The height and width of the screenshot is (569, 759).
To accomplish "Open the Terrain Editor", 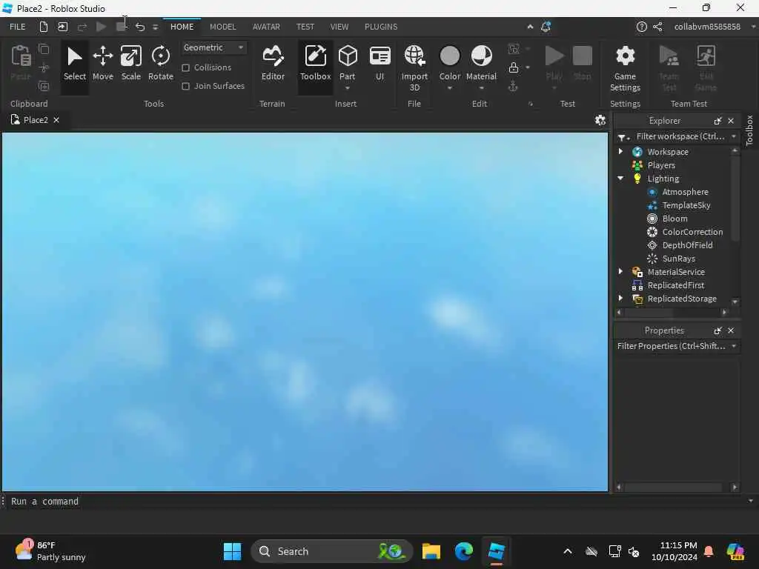I will (273, 64).
